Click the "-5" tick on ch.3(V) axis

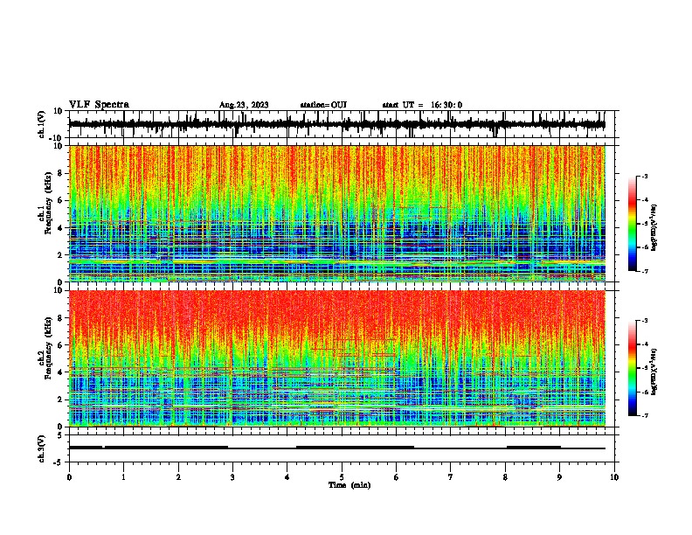coord(59,462)
